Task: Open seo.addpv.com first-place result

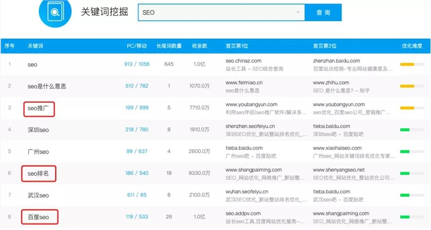Action: coord(243,213)
